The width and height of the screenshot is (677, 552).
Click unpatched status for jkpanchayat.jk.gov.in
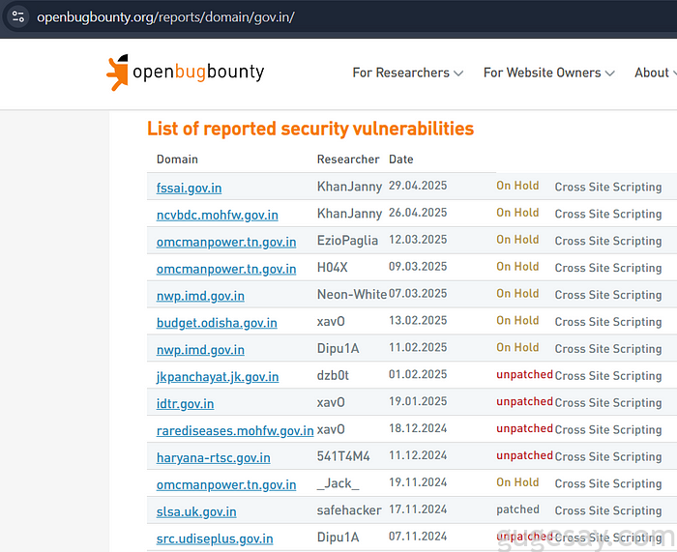pos(524,374)
